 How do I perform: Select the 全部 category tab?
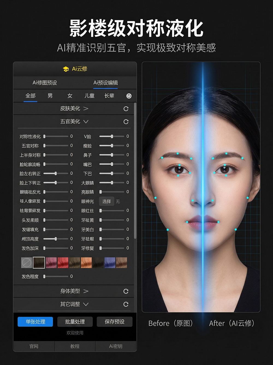point(30,96)
